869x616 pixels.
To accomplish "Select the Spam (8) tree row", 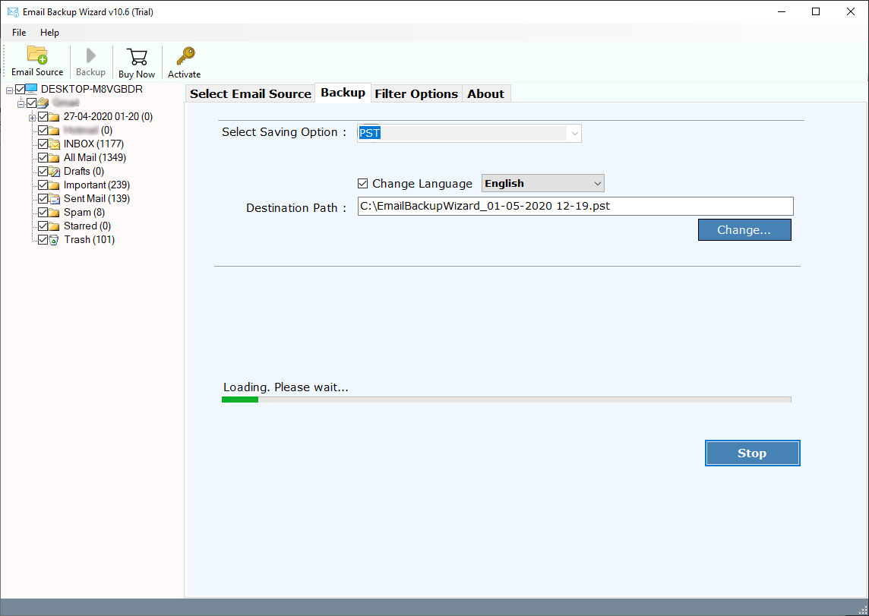I will (x=84, y=213).
